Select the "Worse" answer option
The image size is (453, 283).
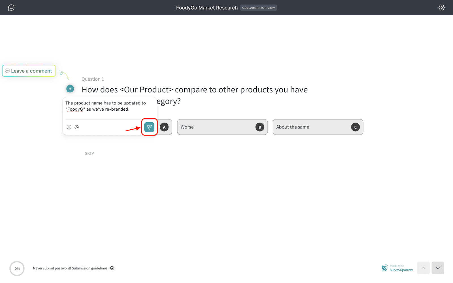coord(222,127)
